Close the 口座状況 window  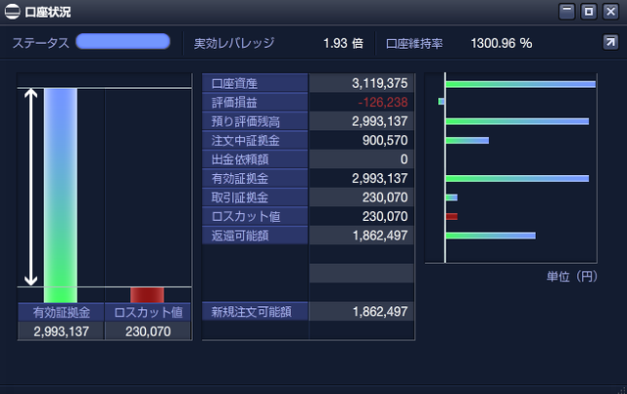coord(610,12)
